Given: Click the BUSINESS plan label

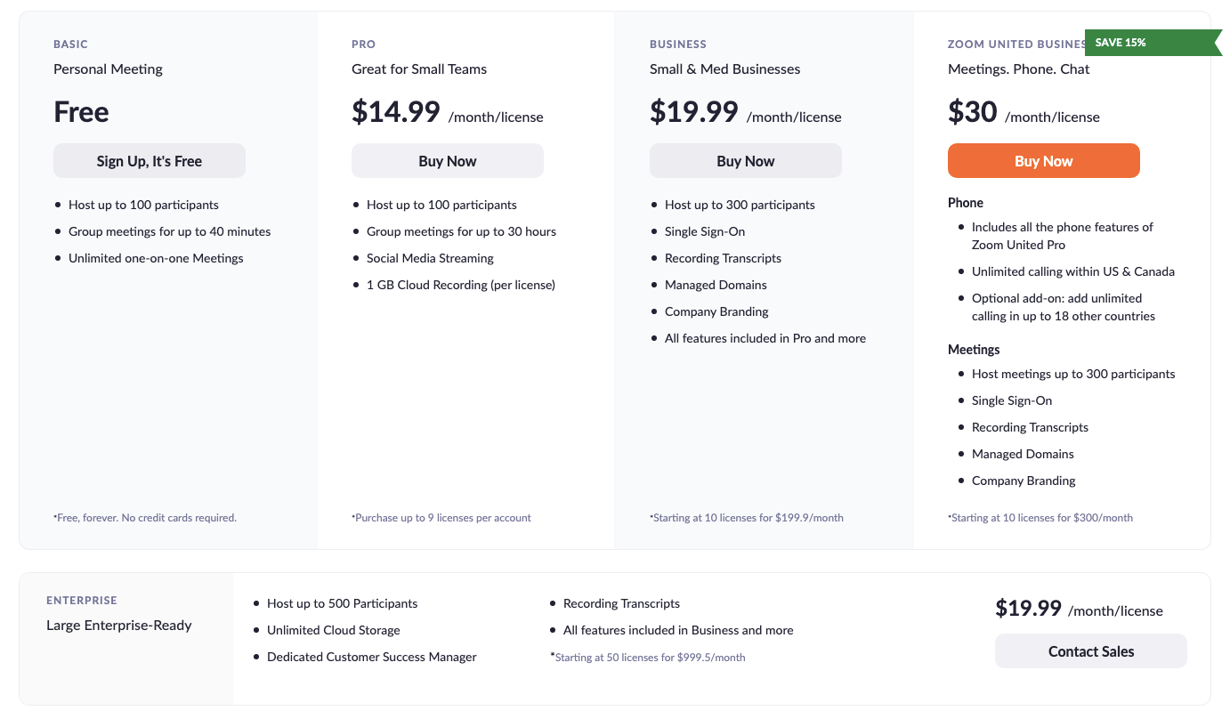Looking at the screenshot, I should tap(678, 44).
